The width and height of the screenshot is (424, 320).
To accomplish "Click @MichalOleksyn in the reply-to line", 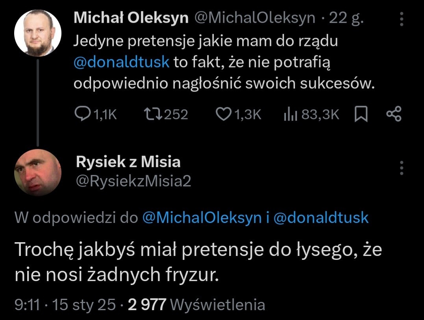I will [201, 217].
